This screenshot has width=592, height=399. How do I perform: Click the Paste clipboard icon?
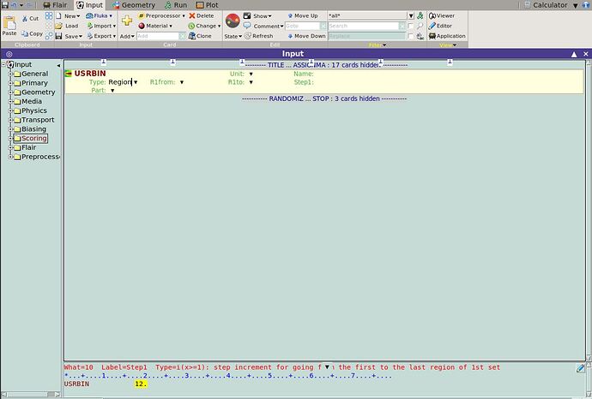(9, 22)
